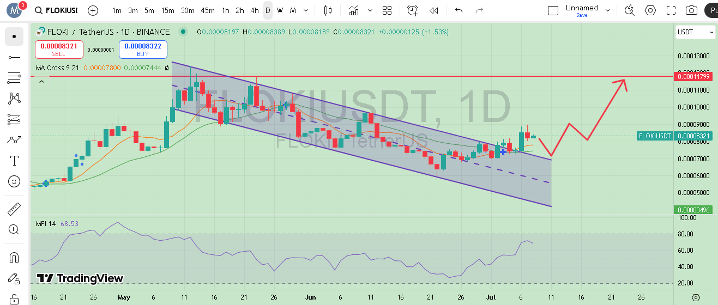This screenshot has width=718, height=305.
Task: Choose the 2h interval
Action: coord(240,10)
